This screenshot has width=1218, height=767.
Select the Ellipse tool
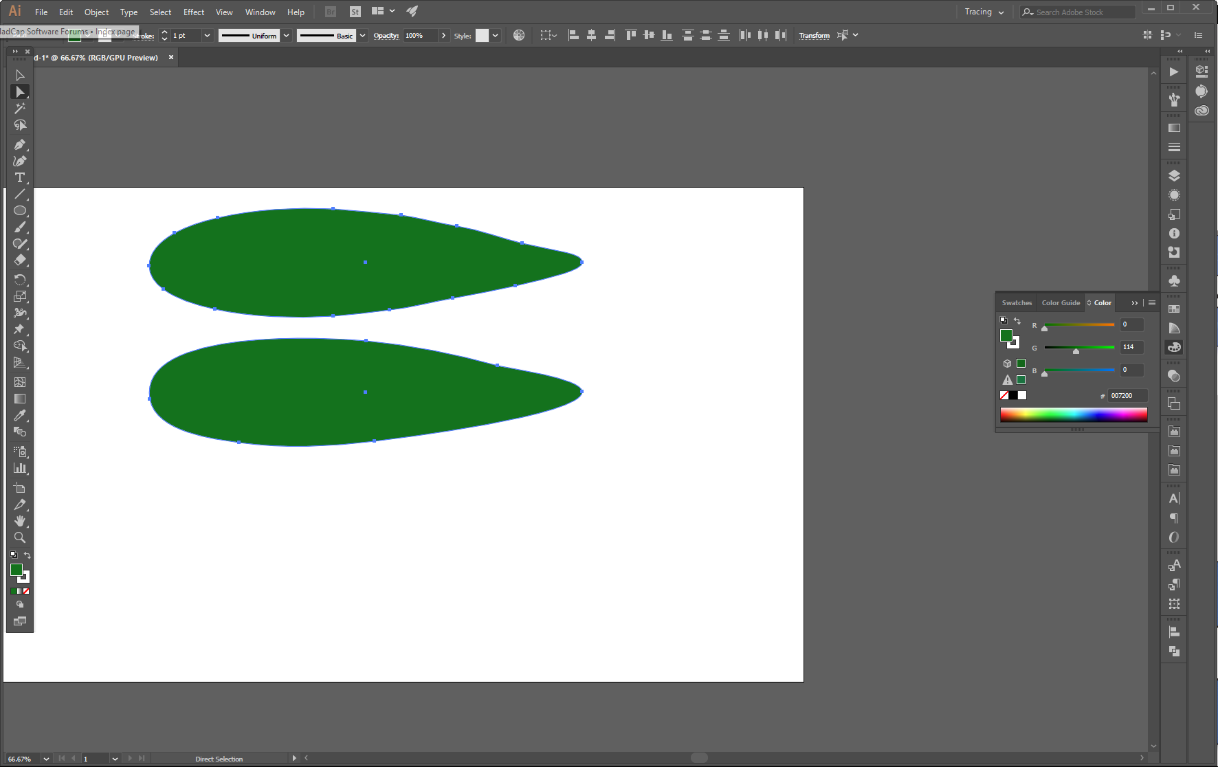[20, 211]
